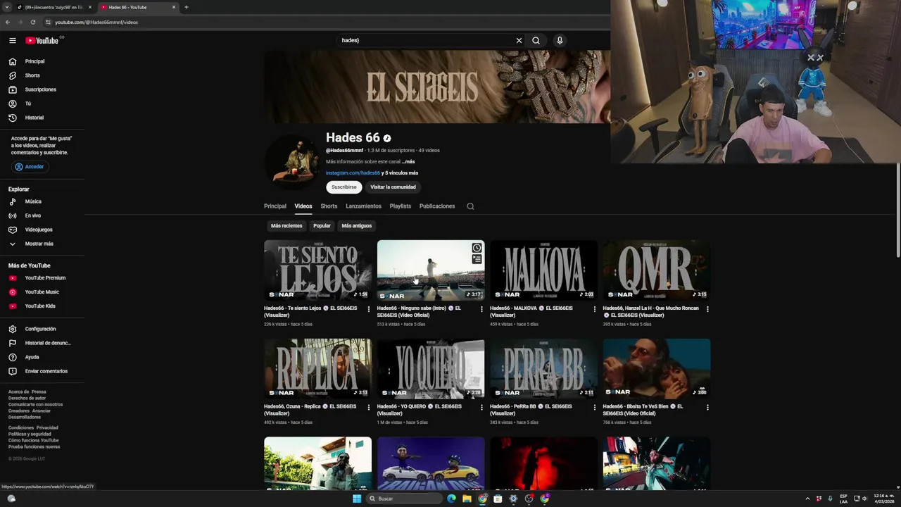Open File Explorer from the taskbar

(x=467, y=499)
